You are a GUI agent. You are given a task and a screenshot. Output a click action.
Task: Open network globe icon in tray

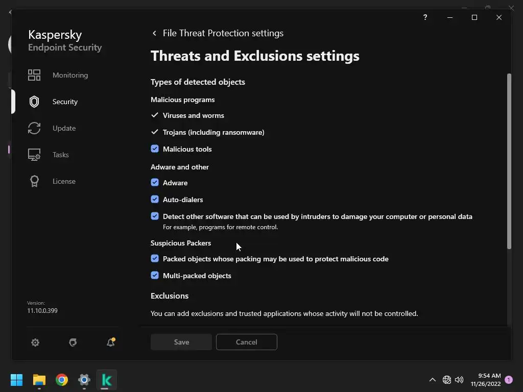446,380
